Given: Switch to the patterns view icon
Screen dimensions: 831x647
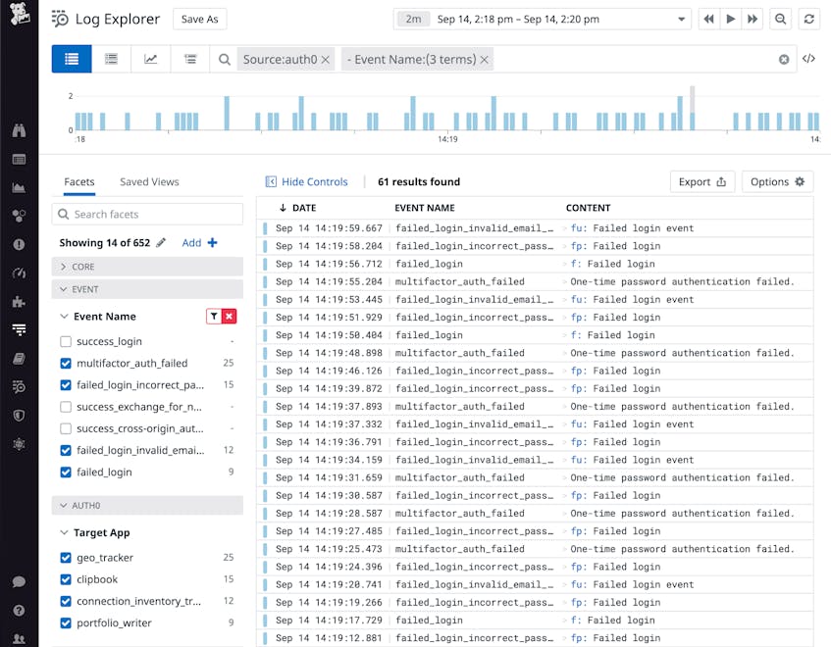Looking at the screenshot, I should (x=111, y=59).
